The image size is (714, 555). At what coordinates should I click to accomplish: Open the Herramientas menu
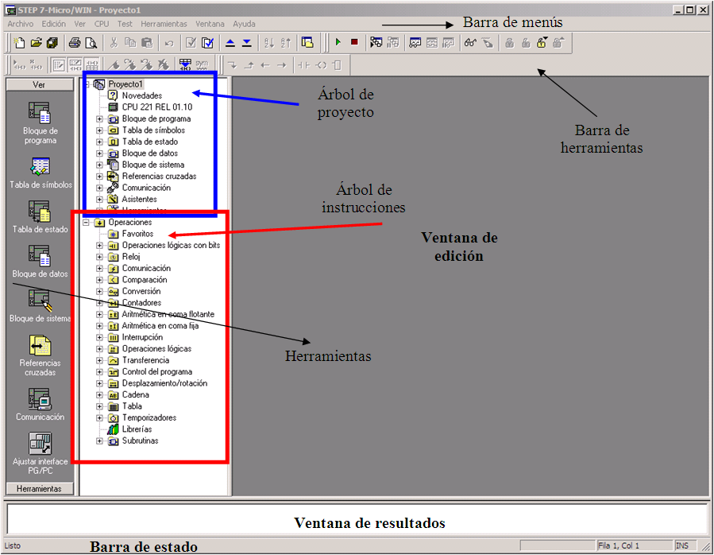[164, 23]
